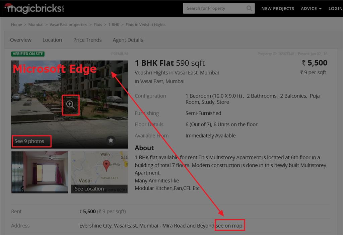
Task: Click the Address row label
Action: [20, 226]
